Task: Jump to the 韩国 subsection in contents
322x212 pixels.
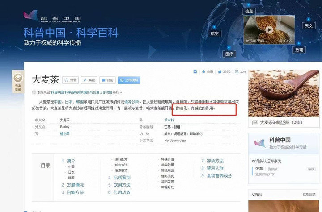Action: tap(71, 178)
